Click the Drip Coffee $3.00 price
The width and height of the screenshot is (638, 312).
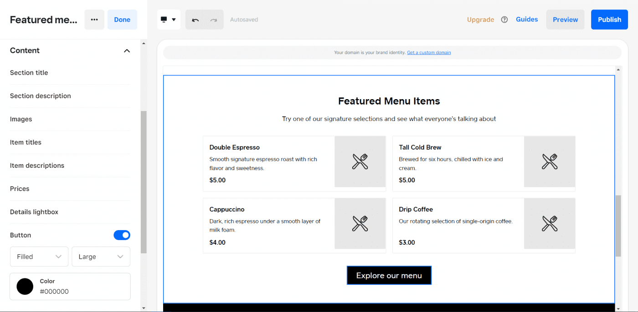coord(407,242)
